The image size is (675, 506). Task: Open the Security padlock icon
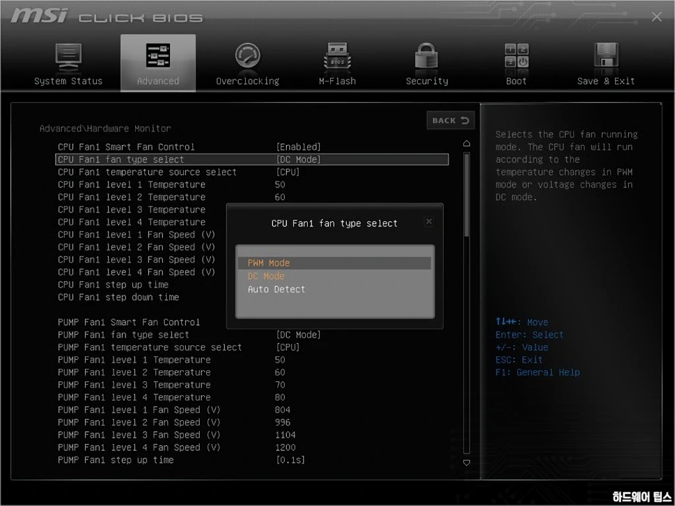pyautogui.click(x=426, y=56)
